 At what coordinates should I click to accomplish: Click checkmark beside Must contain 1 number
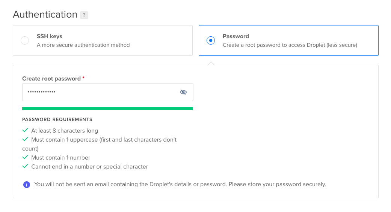coord(25,157)
